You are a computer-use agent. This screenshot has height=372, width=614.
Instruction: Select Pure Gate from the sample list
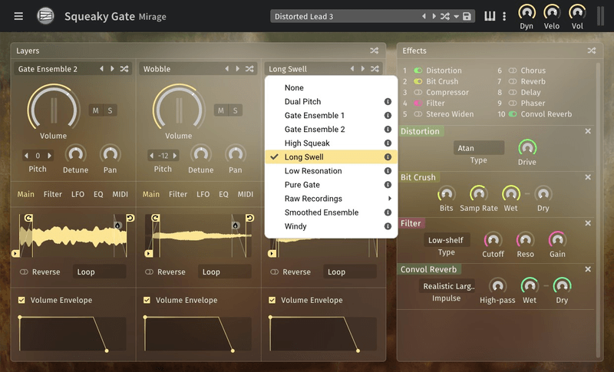pyautogui.click(x=302, y=185)
